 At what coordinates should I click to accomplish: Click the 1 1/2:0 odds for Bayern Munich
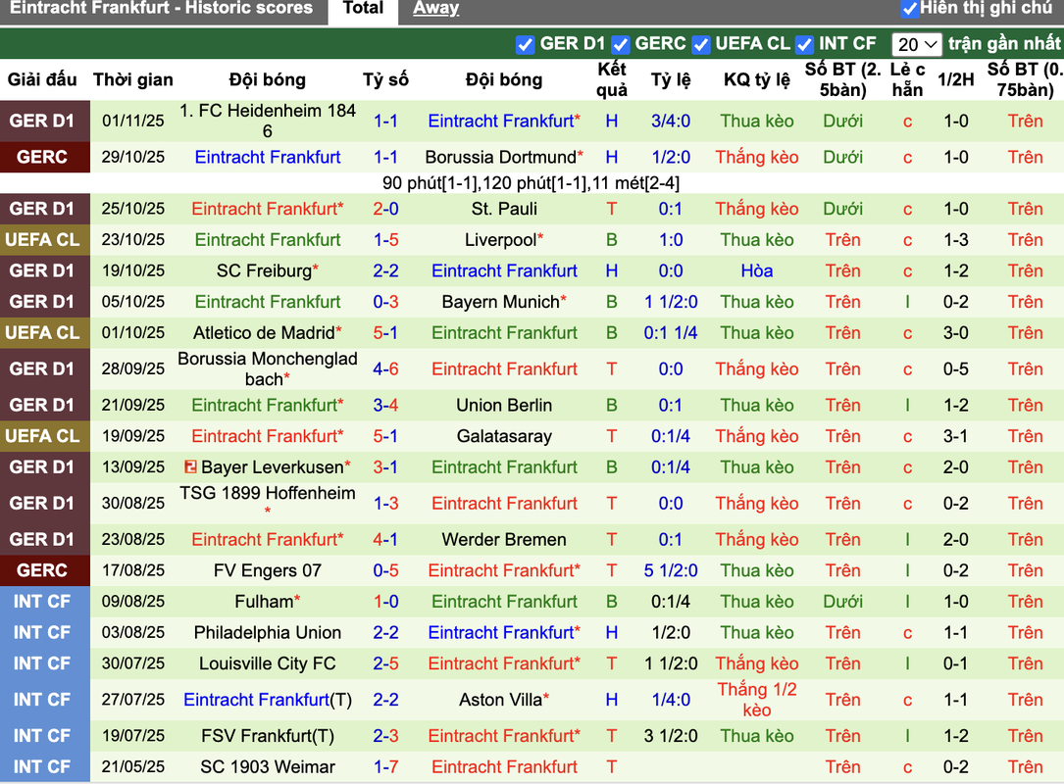tap(671, 302)
